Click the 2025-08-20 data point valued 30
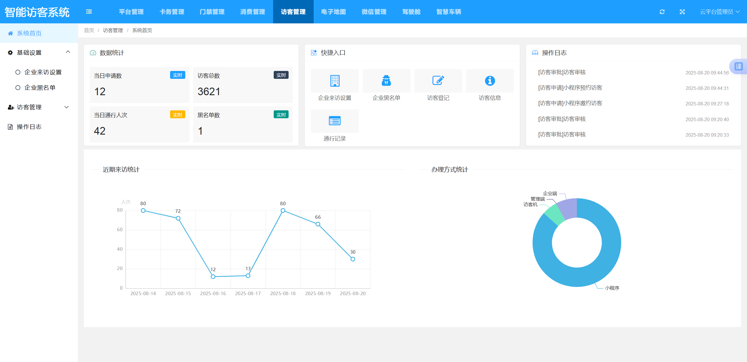Viewport: 747px width, 362px height. point(353,259)
